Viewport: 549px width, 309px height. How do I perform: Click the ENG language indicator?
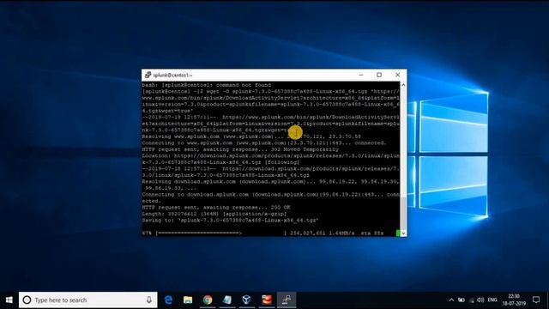click(492, 300)
